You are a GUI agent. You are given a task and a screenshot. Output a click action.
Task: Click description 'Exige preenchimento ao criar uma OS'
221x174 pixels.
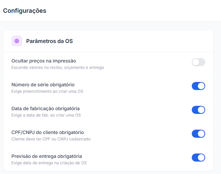click(x=47, y=91)
